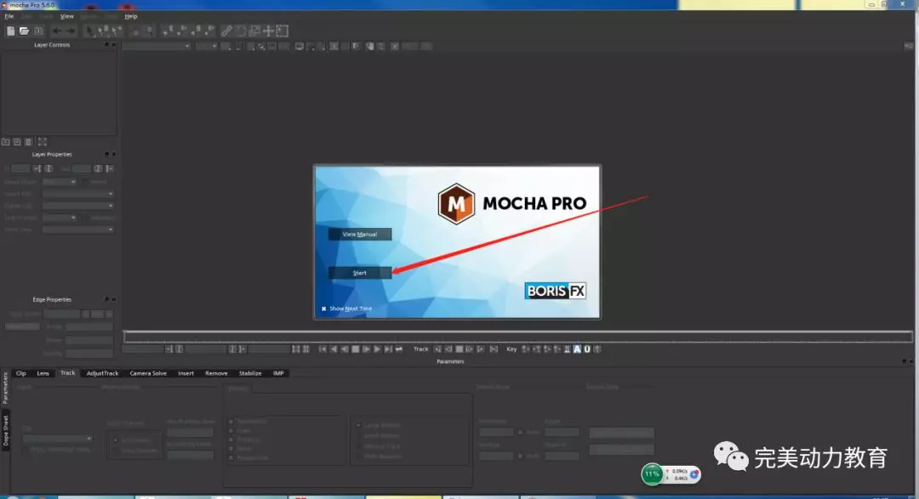Click the View Manual button
This screenshot has height=499, width=919.
click(360, 235)
